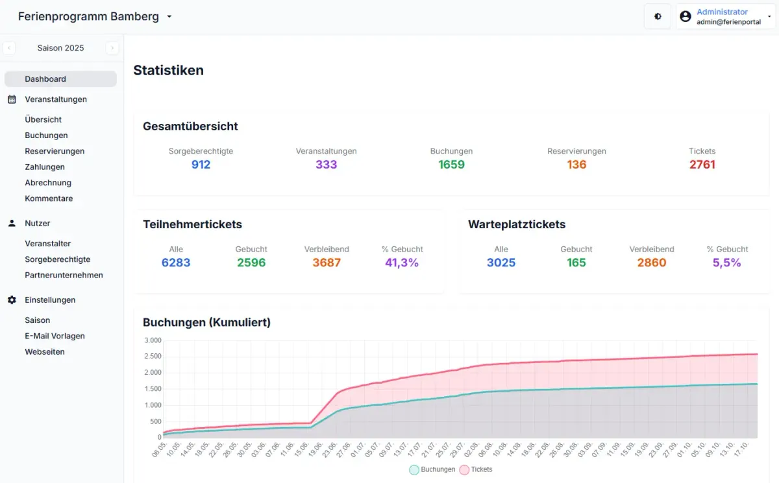Screen dimensions: 779x483
Task: Click the Saison 2025 label
Action: click(x=60, y=47)
